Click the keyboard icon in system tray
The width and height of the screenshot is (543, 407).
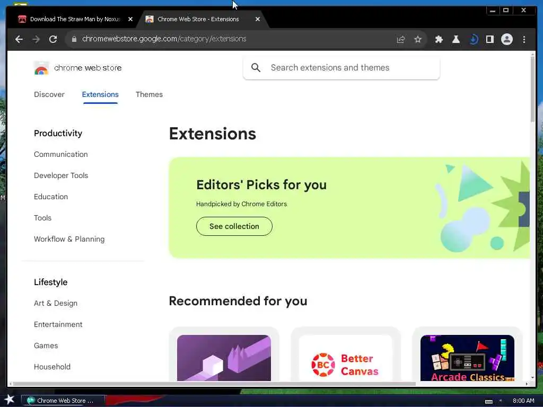coord(488,401)
